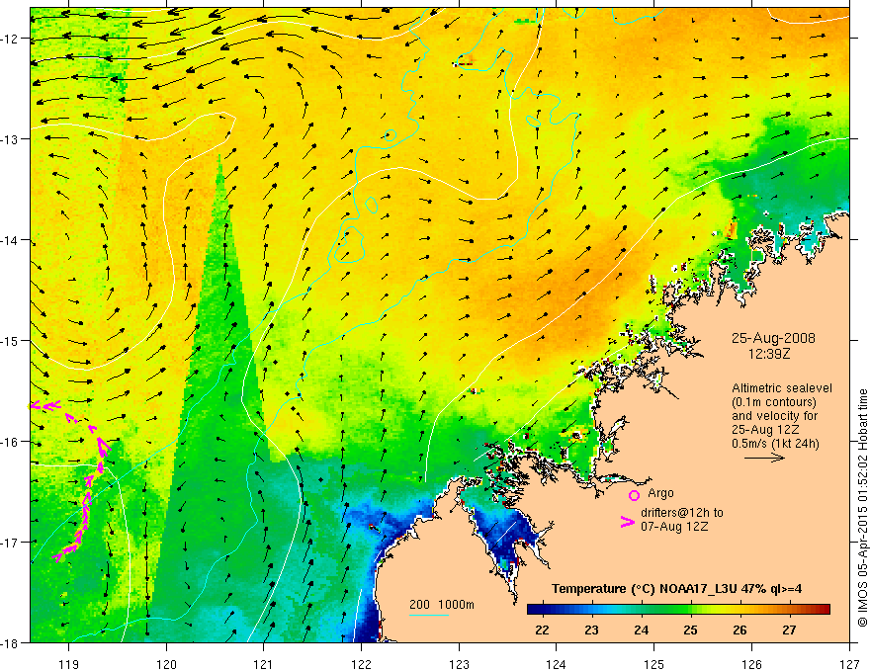The width and height of the screenshot is (870, 672).
Task: Click the colour bar label '25'
Action: coord(691,630)
